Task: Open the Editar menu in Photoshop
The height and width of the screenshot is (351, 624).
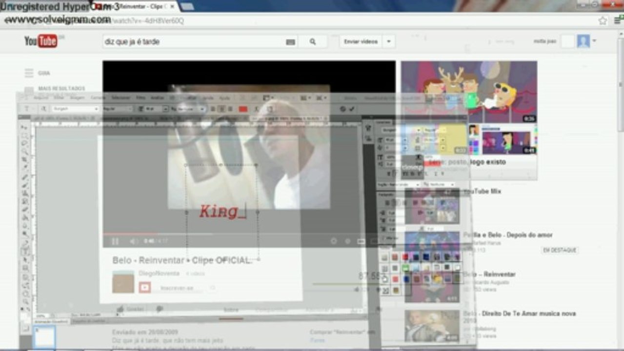Action: pos(59,97)
